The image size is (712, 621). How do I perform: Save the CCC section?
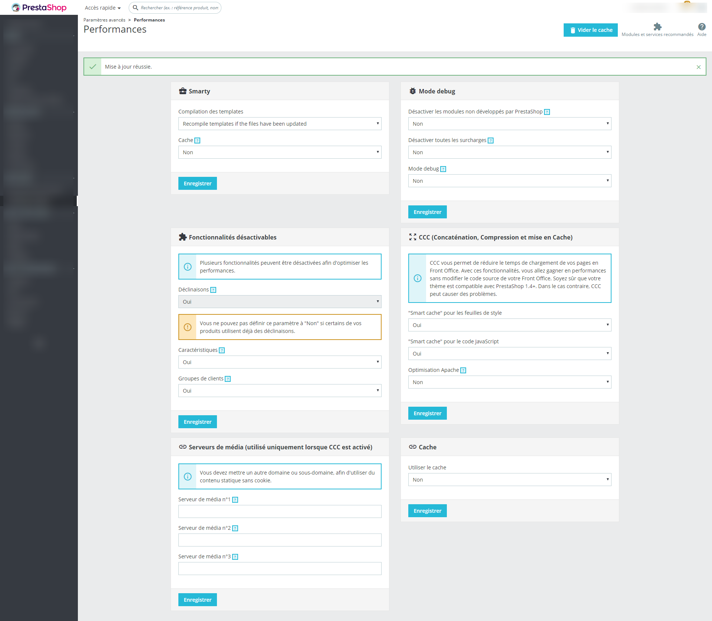pyautogui.click(x=427, y=413)
